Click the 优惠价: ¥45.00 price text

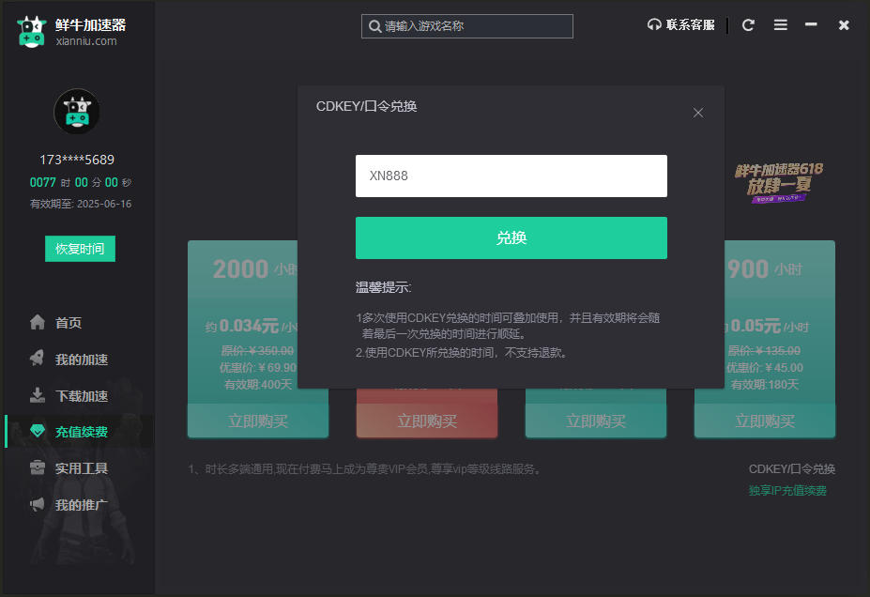pos(765,368)
